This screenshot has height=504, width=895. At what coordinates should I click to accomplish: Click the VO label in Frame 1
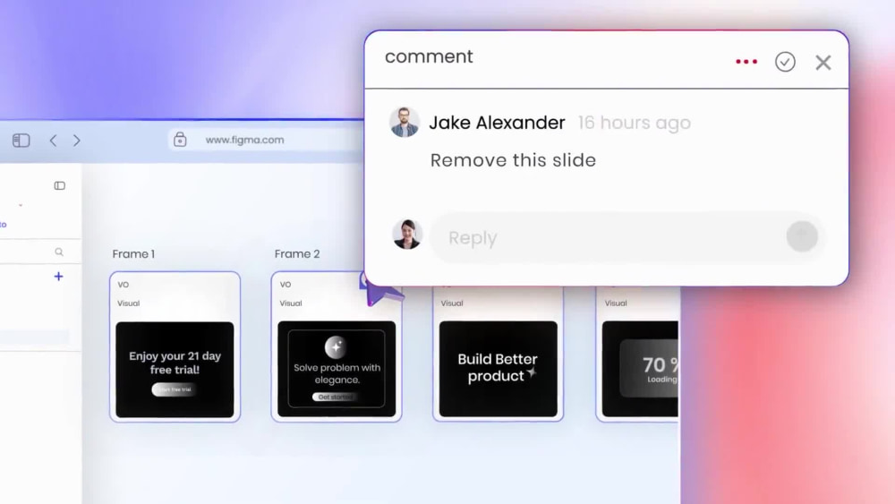[124, 285]
